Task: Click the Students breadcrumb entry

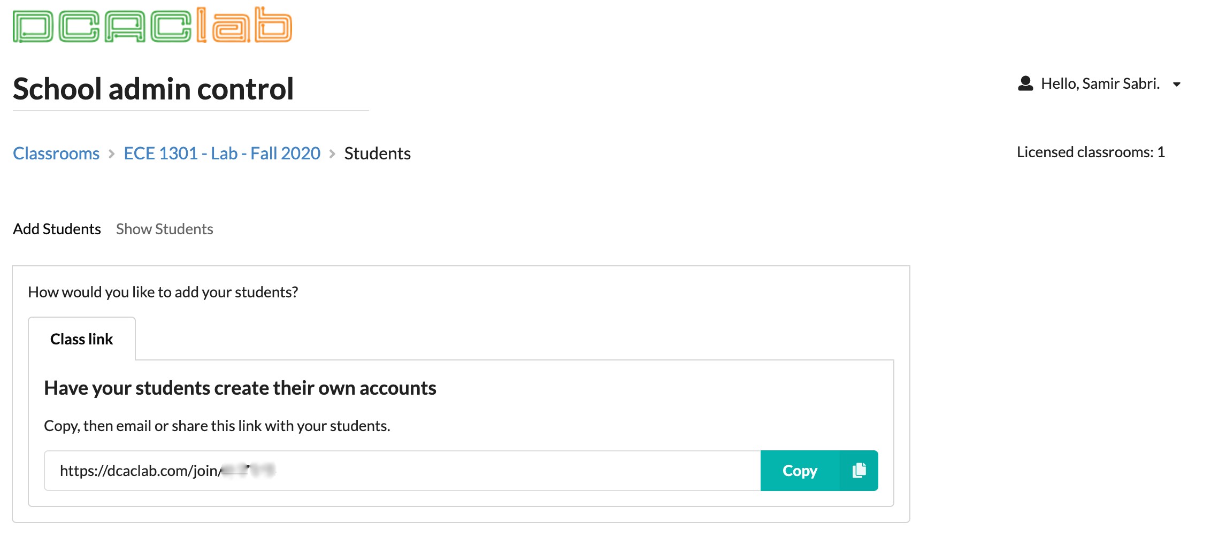Action: 377,153
